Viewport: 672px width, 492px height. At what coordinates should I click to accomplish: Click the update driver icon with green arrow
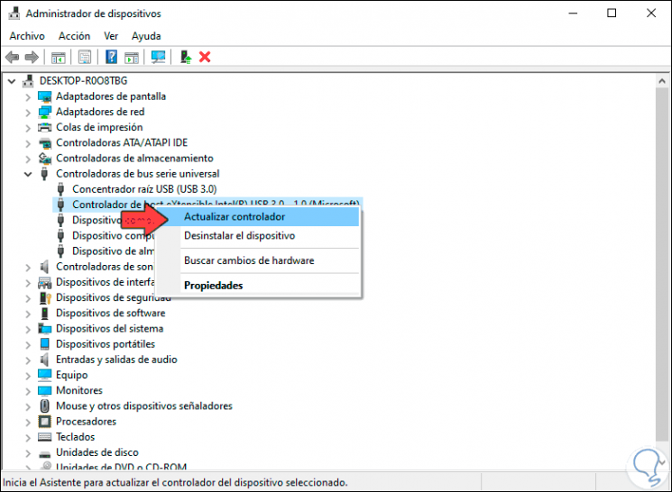click(186, 57)
